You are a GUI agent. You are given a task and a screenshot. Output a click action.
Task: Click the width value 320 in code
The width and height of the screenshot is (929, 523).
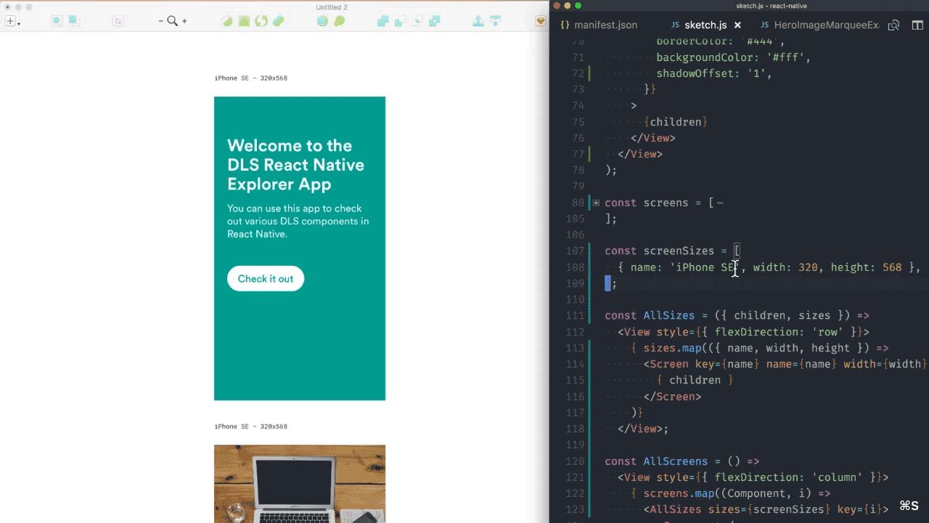[808, 267]
